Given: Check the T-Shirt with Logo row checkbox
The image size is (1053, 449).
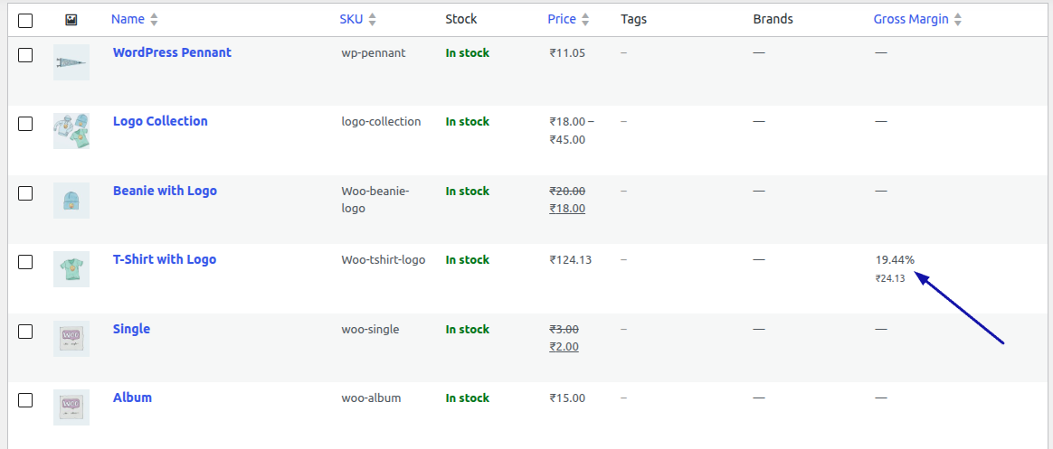Looking at the screenshot, I should pyautogui.click(x=24, y=262).
